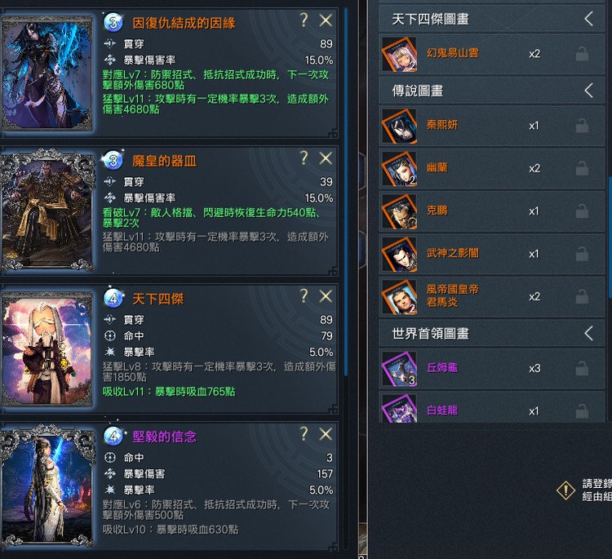The width and height of the screenshot is (612, 559).
Task: Select the 幻鬼易山雲 portrait icon
Action: pyautogui.click(x=399, y=54)
